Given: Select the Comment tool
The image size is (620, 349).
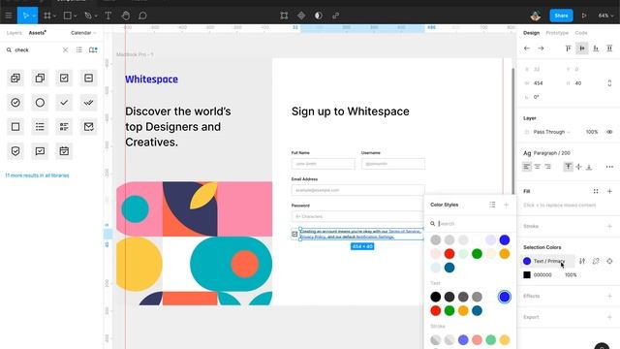Looking at the screenshot, I should point(142,16).
